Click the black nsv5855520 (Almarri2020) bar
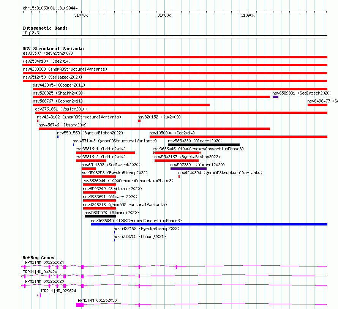The width and height of the screenshot is (338, 309). pos(101,216)
